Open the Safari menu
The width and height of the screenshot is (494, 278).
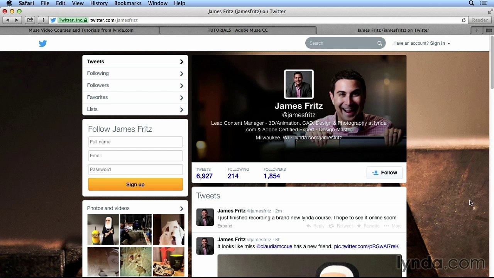(26, 3)
